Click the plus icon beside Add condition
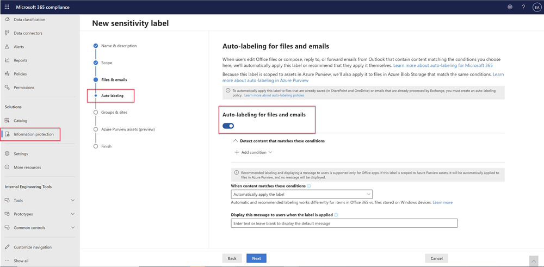 (237, 152)
